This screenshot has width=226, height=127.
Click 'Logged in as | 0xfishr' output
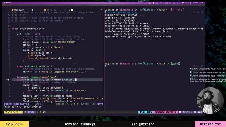tap(119, 18)
